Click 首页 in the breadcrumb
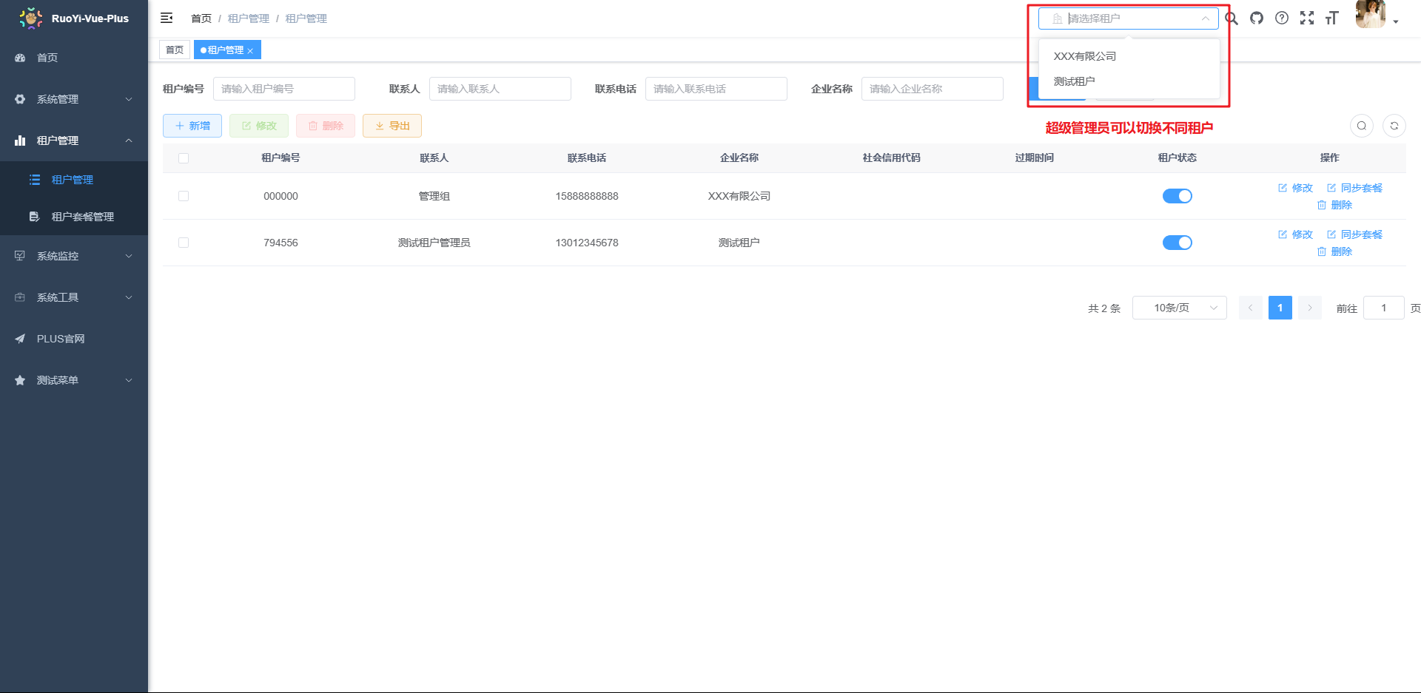This screenshot has height=693, width=1421. tap(201, 18)
